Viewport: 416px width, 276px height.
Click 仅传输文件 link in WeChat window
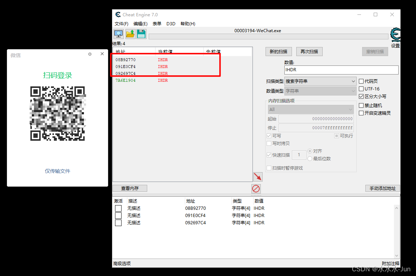pyautogui.click(x=58, y=171)
